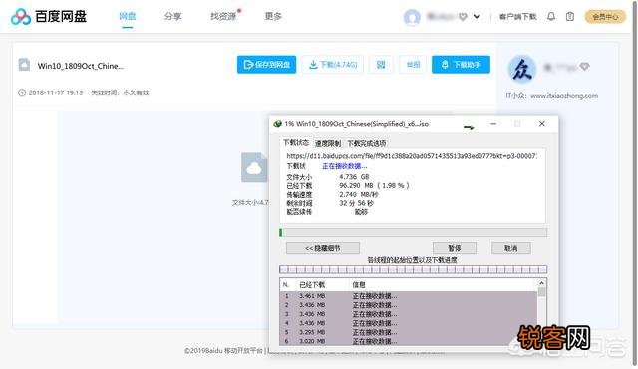Viewport: 638px width, 369px height.
Task: Click the thread list scrollbar thumb
Action: [541, 292]
